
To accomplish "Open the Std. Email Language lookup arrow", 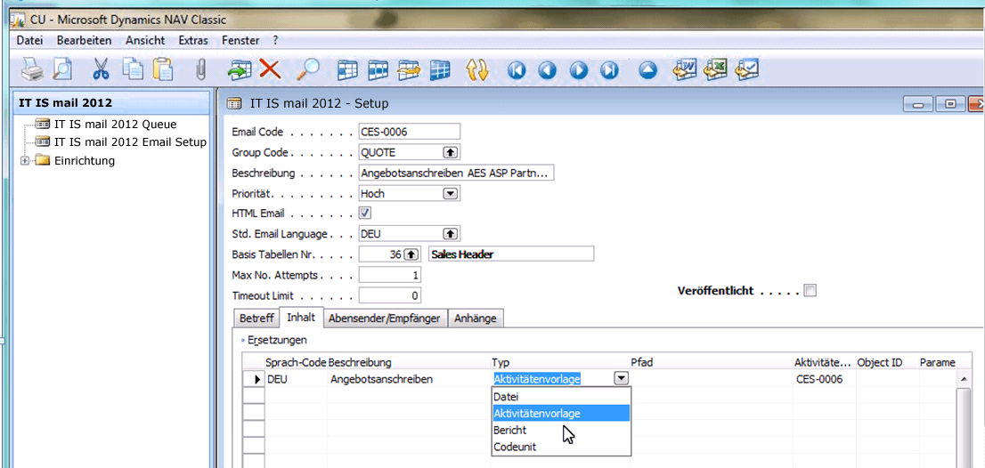I will (451, 234).
